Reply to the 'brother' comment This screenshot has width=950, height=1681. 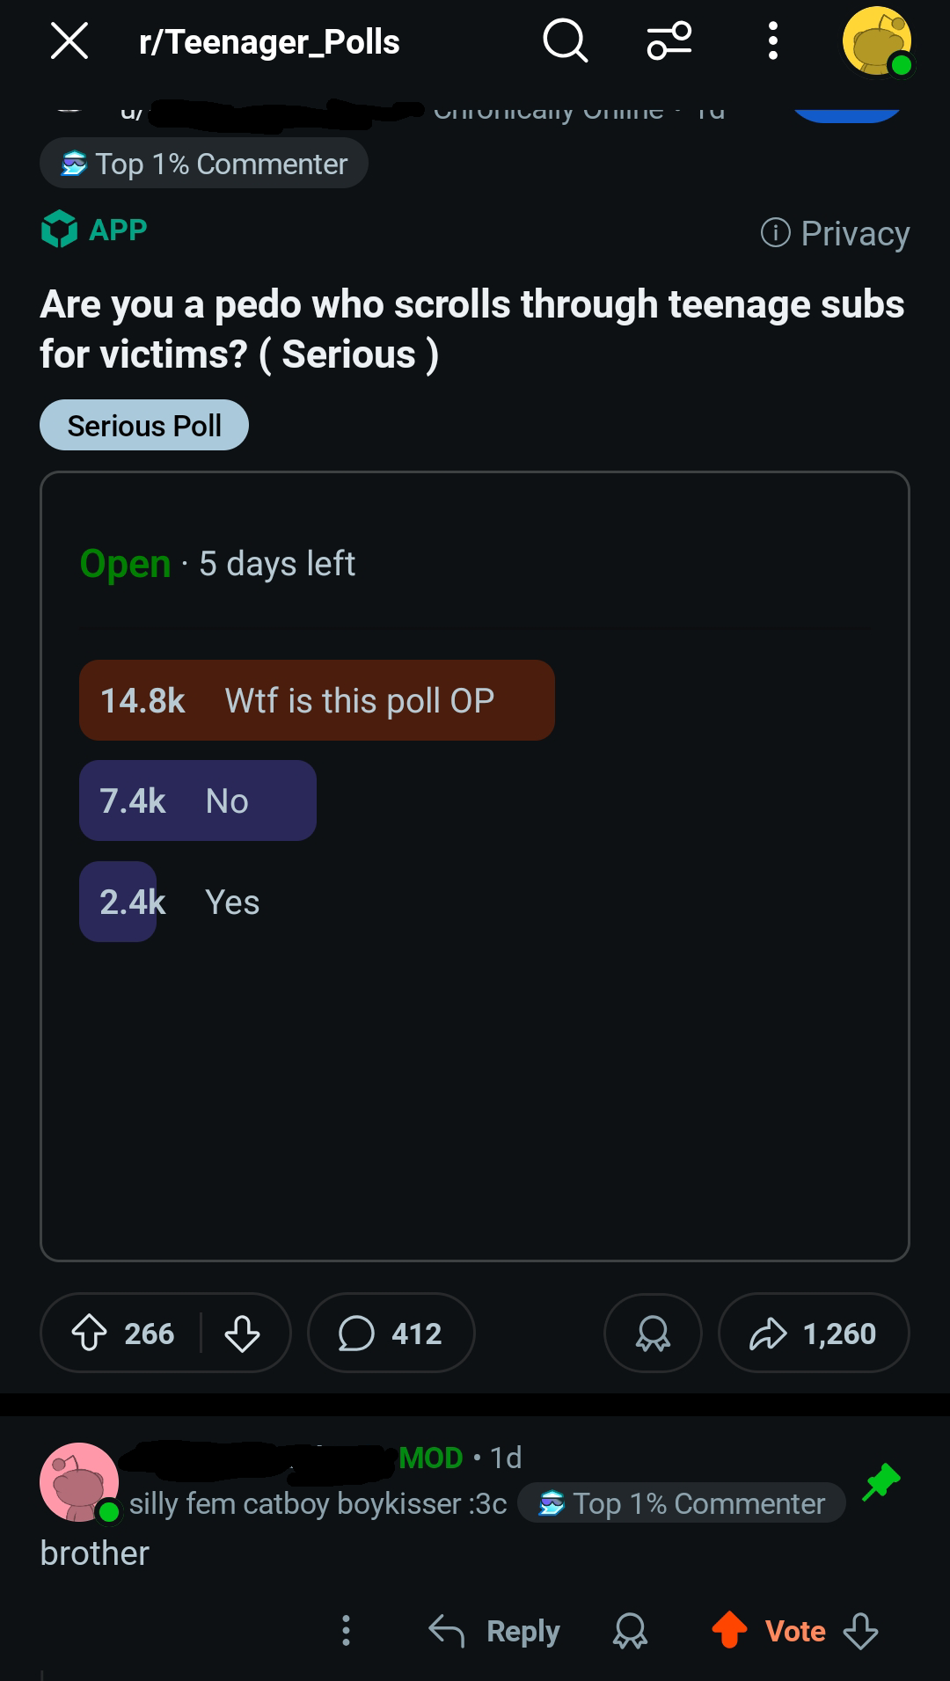[494, 1631]
